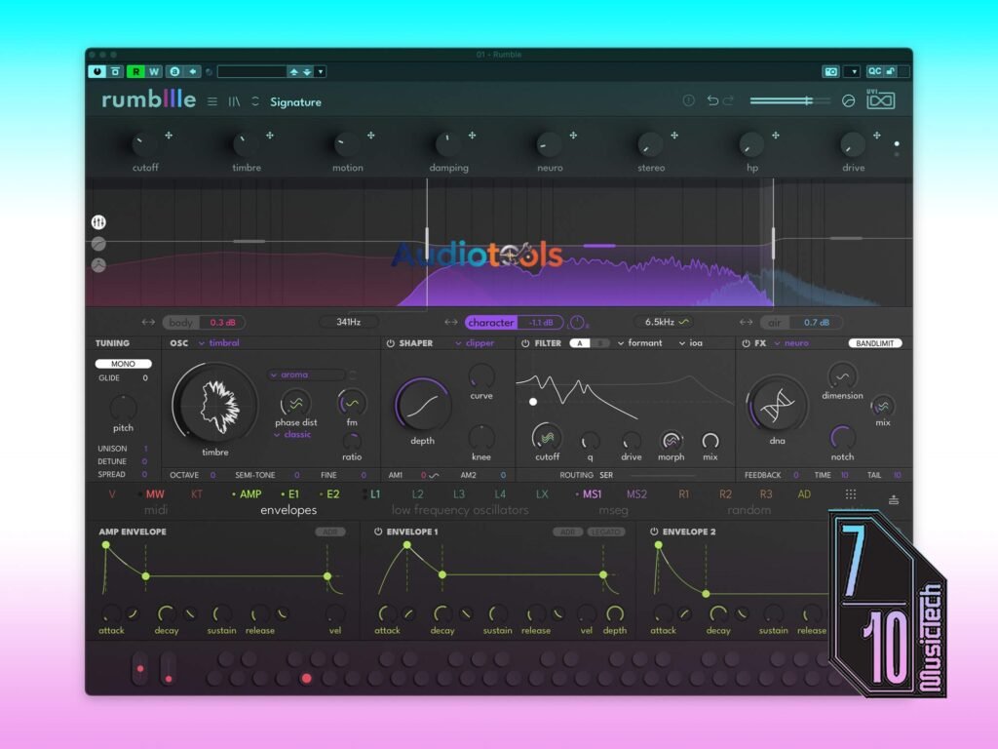Toggle the ENVELOPE 1 power button
The width and height of the screenshot is (998, 749).
[x=378, y=532]
